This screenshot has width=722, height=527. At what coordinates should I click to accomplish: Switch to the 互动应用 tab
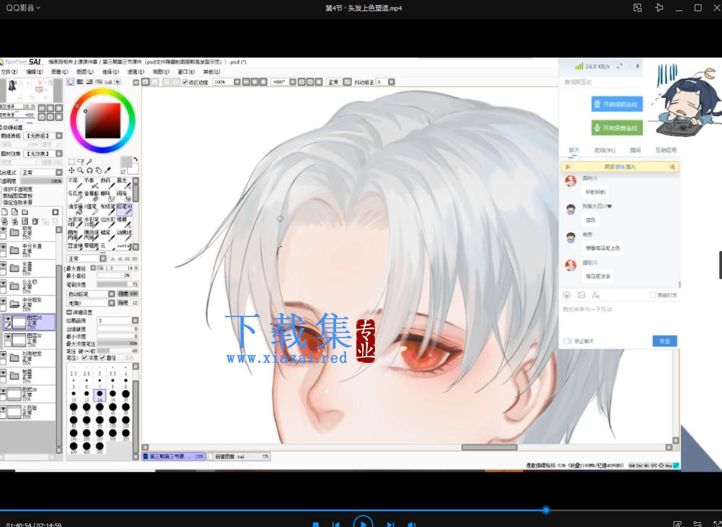tap(666, 150)
